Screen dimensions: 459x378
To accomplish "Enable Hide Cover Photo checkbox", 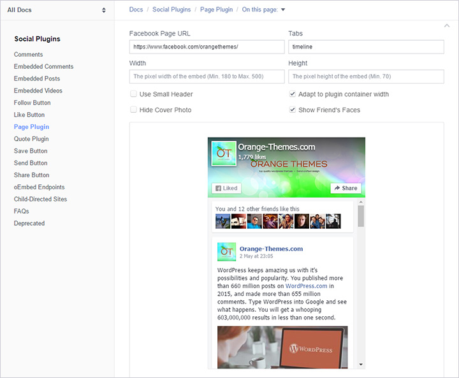I will [133, 110].
